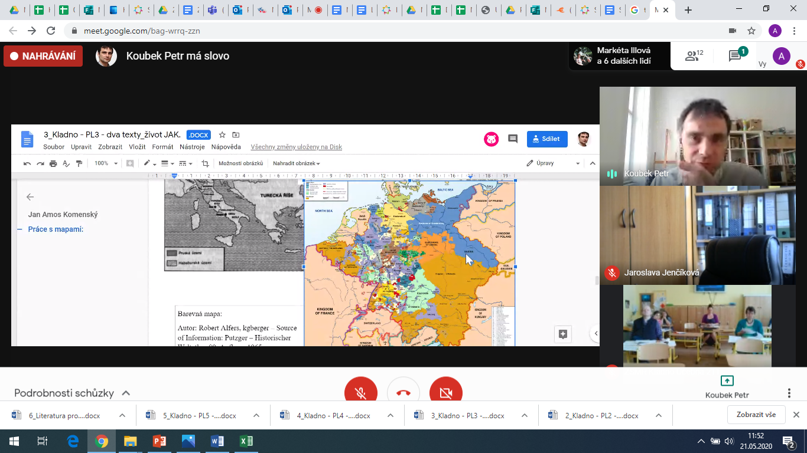Open the chat messages panel
Viewport: 807px width, 453px height.
[735, 56]
